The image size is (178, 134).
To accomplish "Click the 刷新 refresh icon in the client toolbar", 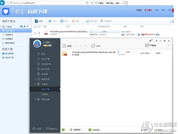I will click(93, 46).
